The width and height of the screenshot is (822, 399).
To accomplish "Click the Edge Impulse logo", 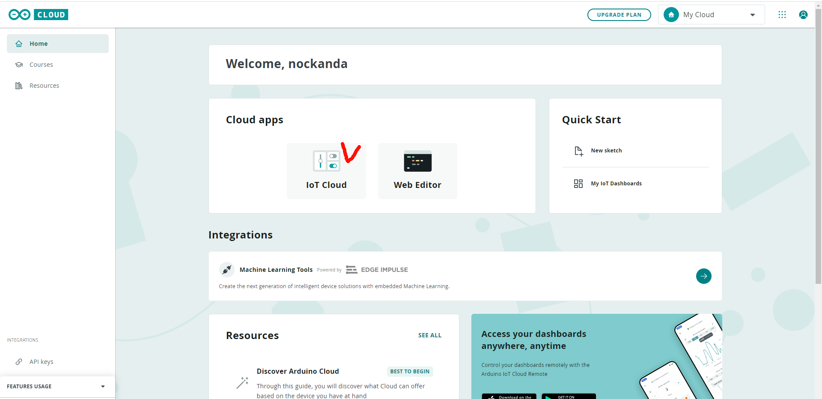I will click(x=377, y=270).
